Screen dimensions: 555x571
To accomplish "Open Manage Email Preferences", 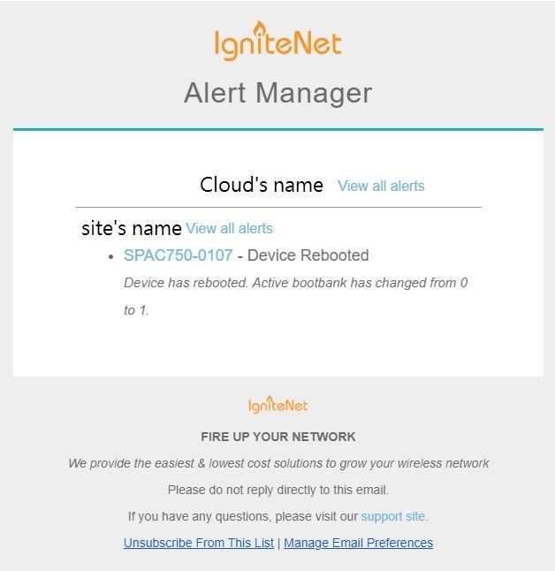I will coord(358,543).
